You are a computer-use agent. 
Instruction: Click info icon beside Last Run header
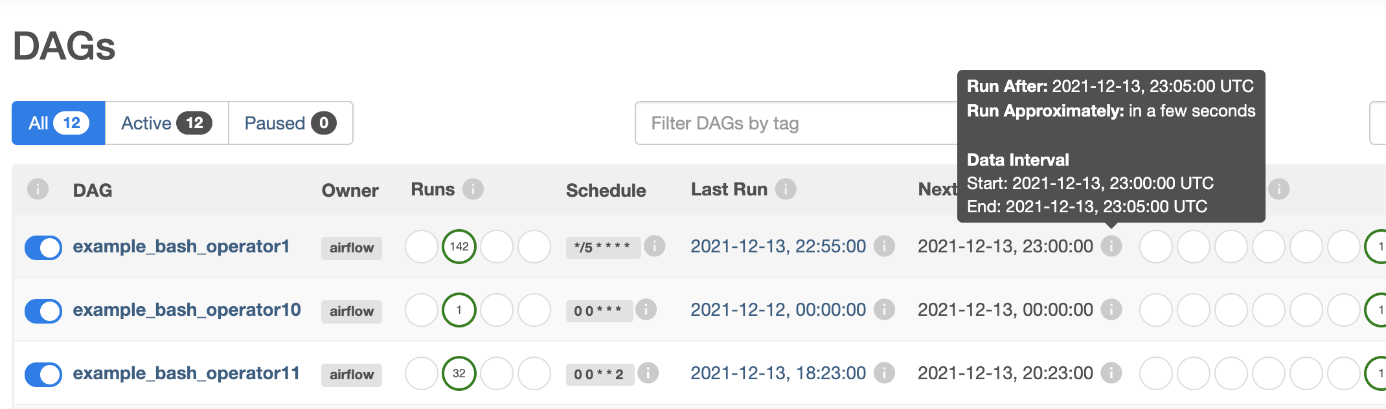(786, 189)
